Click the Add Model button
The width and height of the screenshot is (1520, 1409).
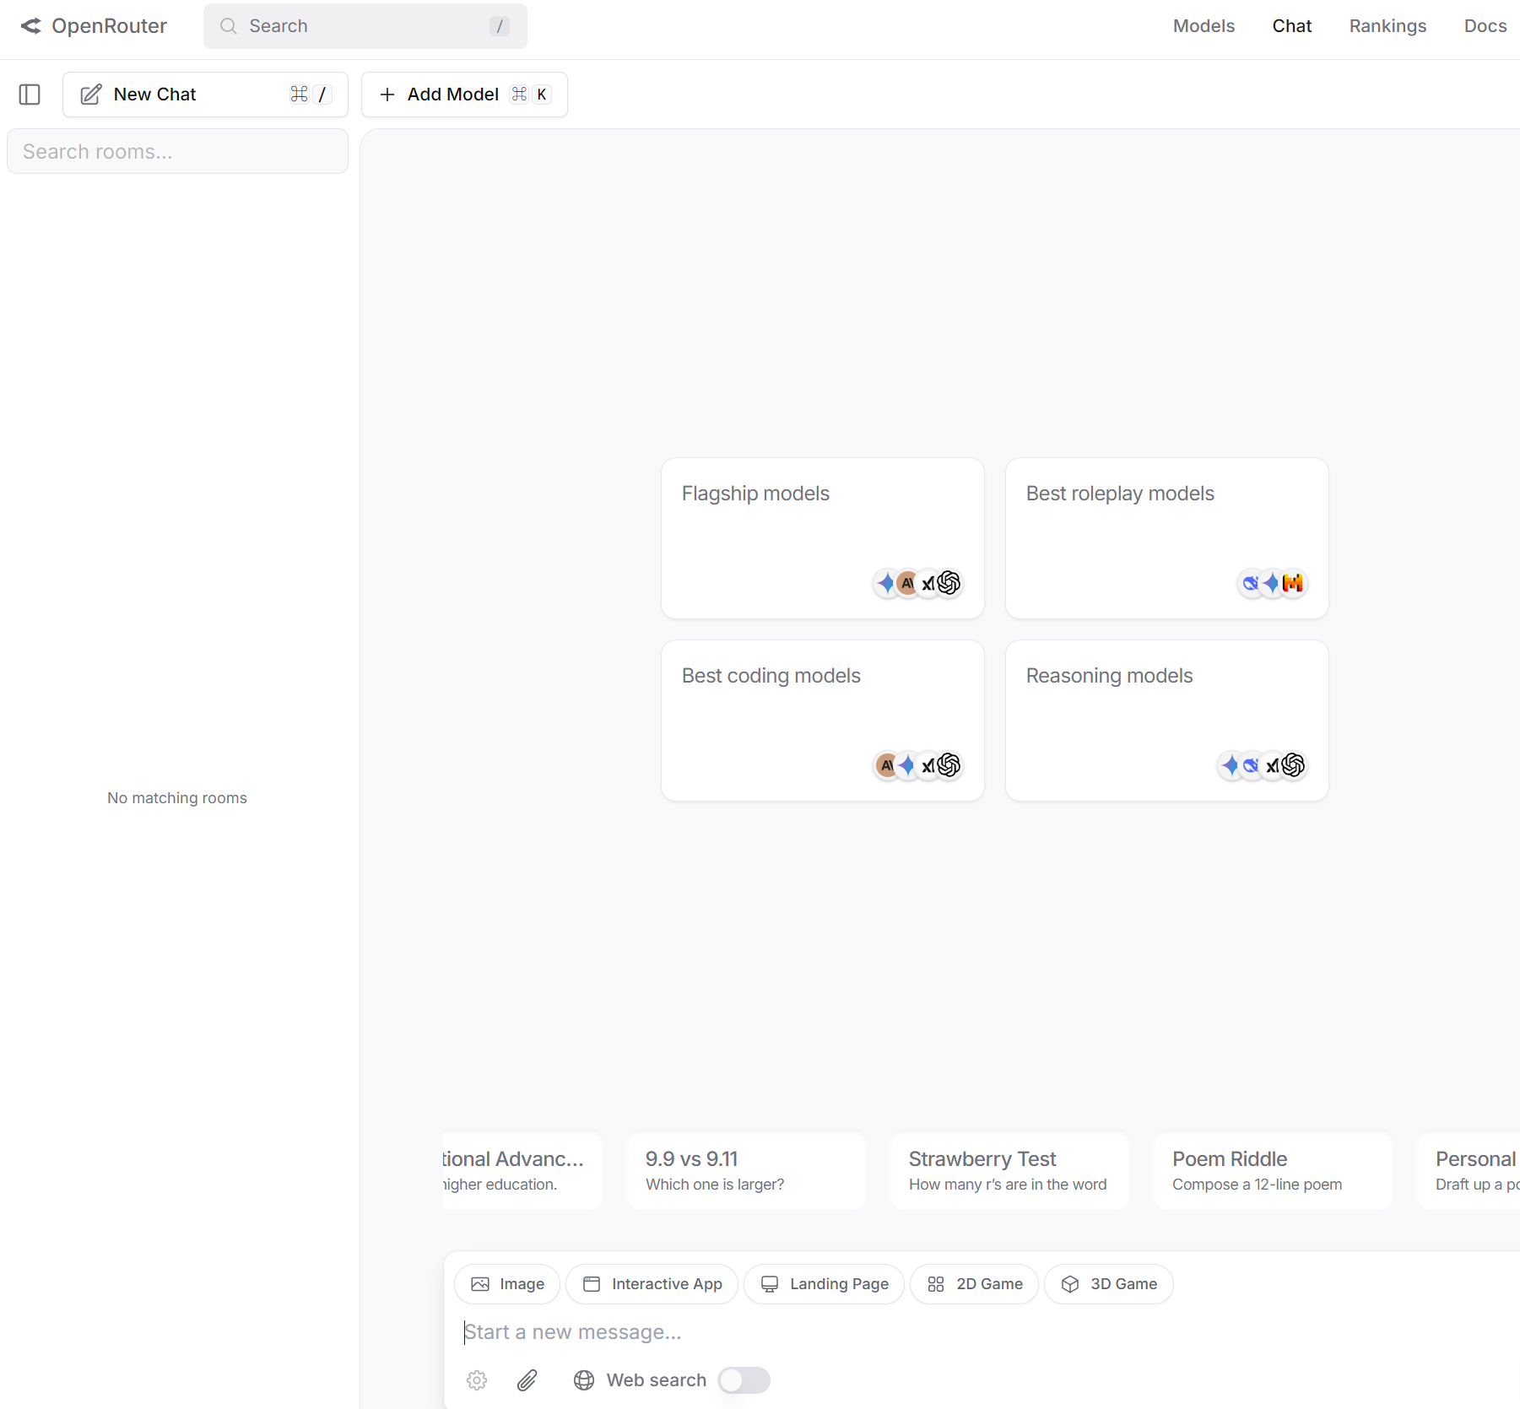[x=464, y=94]
